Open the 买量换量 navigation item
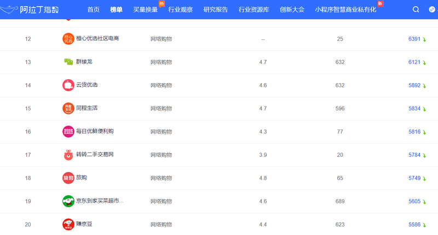 (x=145, y=9)
